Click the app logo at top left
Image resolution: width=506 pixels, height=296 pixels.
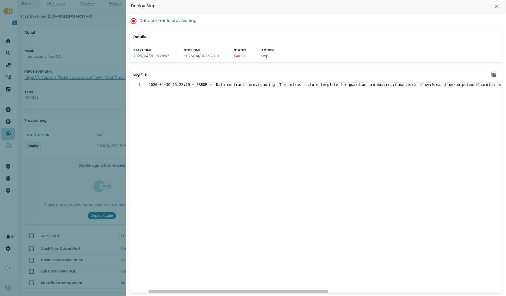click(8, 11)
